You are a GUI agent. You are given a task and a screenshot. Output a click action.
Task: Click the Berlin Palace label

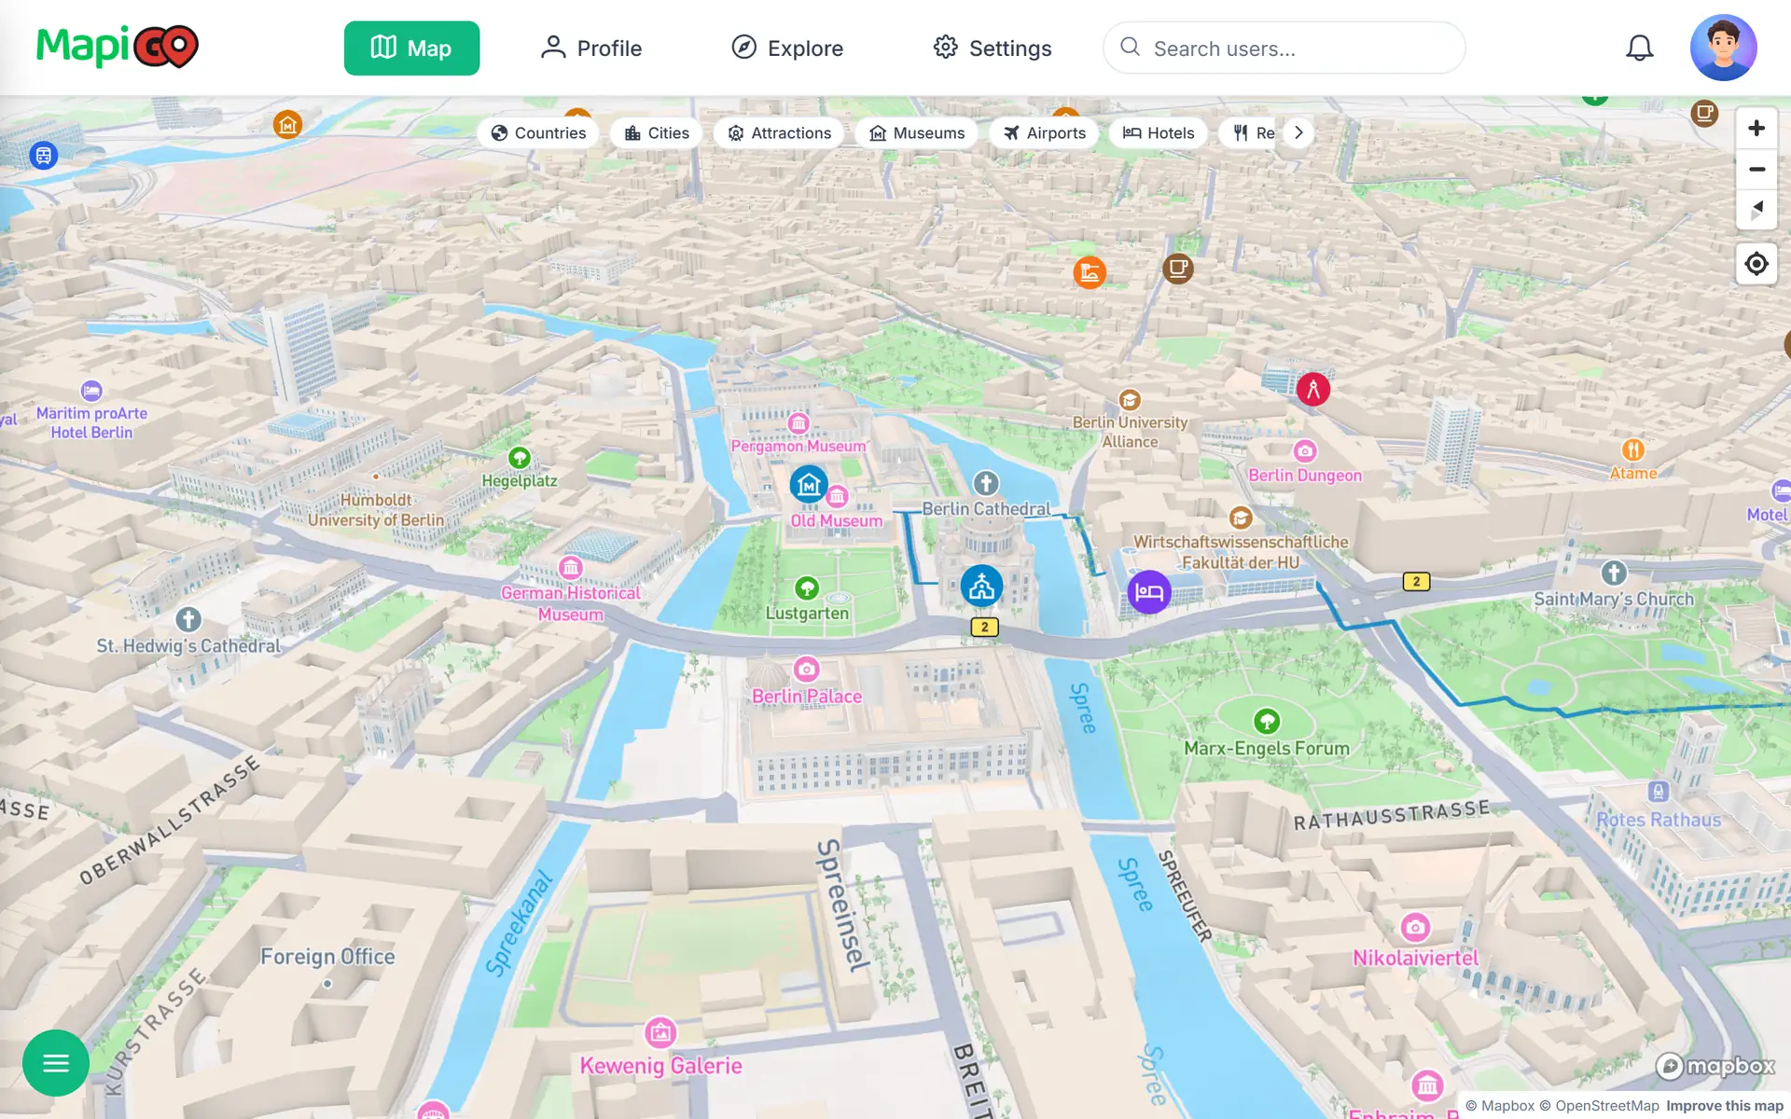pyautogui.click(x=807, y=697)
